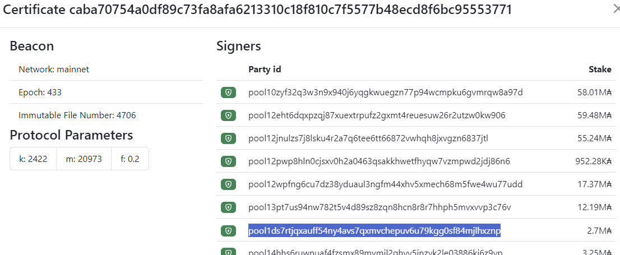
Task: Click shield icon beside highlighted pool1ds7rtjqxauff signer
Action: coord(228,230)
